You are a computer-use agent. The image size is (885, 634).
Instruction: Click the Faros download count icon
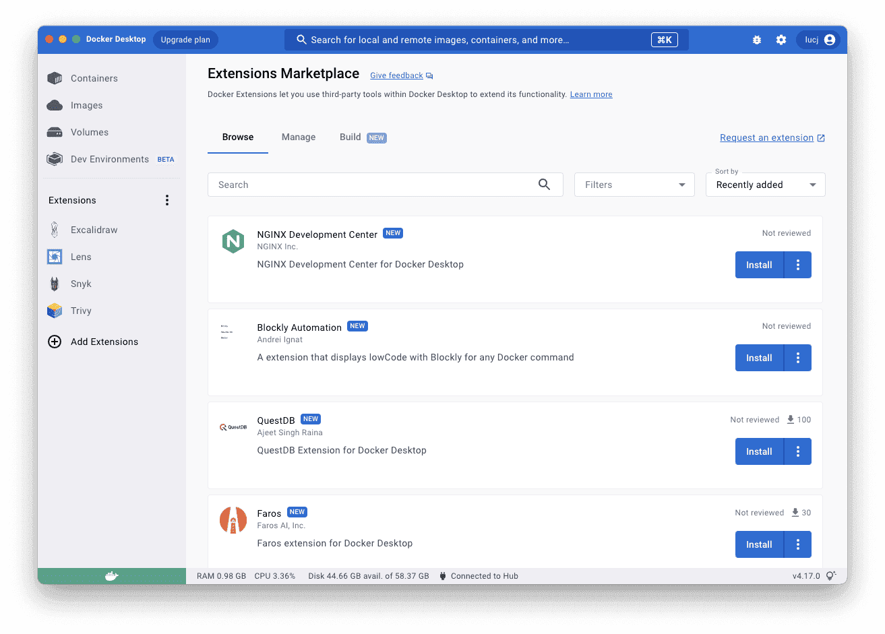pos(795,513)
